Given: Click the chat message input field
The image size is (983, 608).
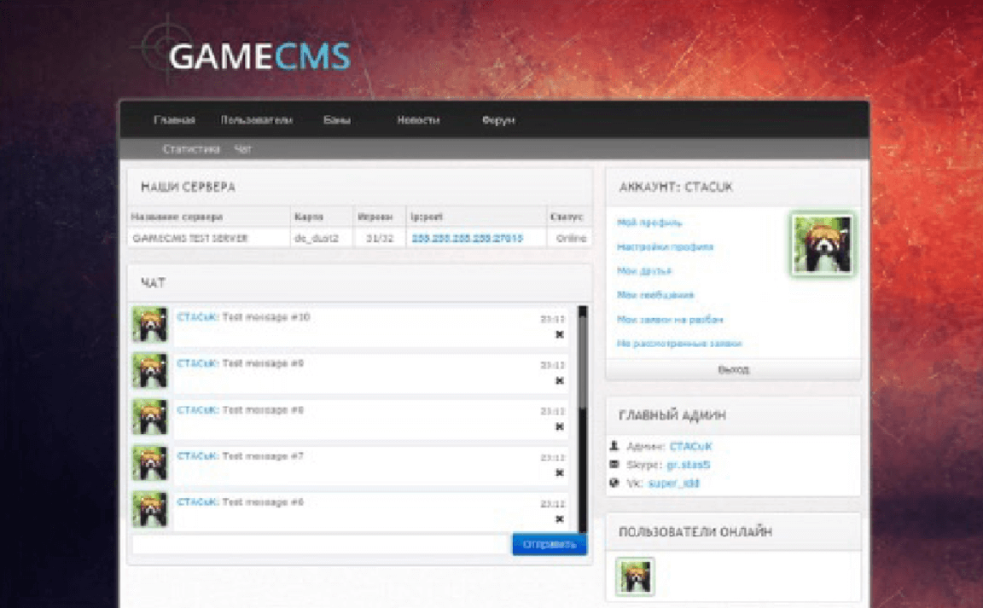Looking at the screenshot, I should click(322, 544).
